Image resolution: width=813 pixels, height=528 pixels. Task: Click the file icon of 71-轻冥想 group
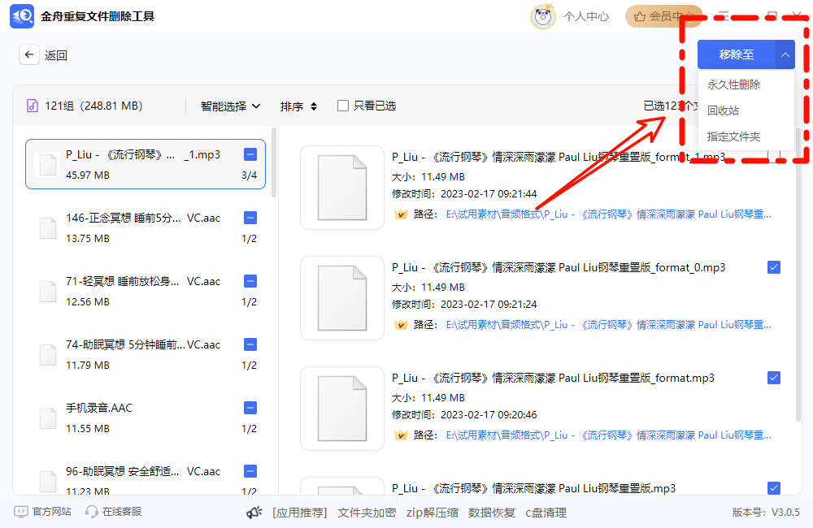[x=48, y=291]
